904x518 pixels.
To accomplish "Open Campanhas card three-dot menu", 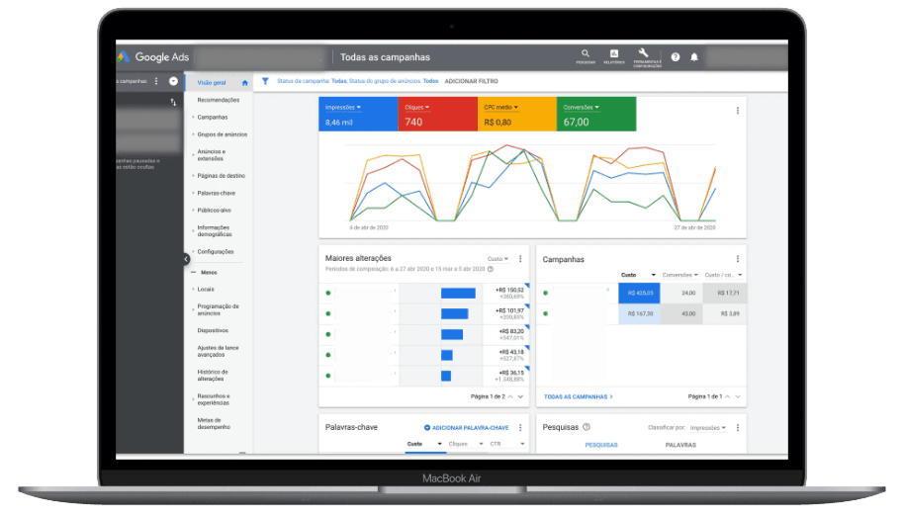I will coord(737,259).
